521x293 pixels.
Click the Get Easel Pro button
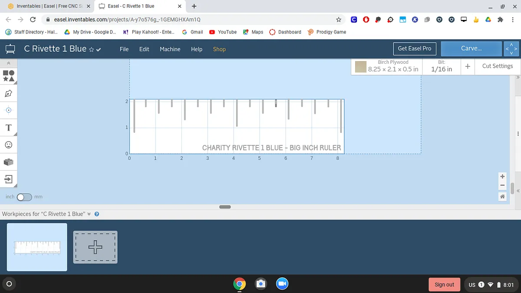(x=415, y=49)
